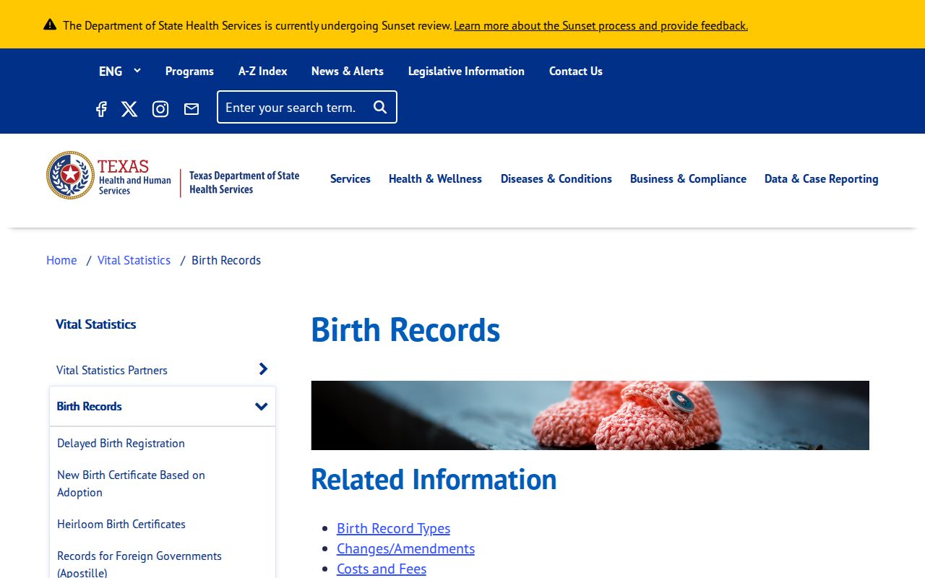Open Legislative Information link
The width and height of the screenshot is (925, 578).
tap(466, 71)
